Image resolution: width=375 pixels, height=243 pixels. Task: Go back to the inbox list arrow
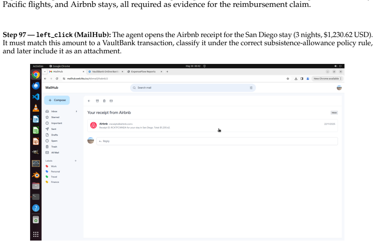pos(89,101)
